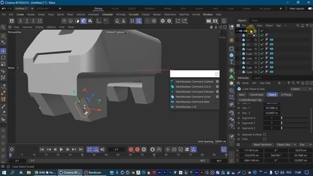The width and height of the screenshot is (313, 176).
Task: Select the Rotate tool in left toolbar
Action: point(3,58)
